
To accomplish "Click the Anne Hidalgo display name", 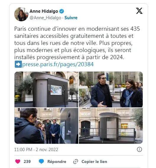I will click(44, 11).
